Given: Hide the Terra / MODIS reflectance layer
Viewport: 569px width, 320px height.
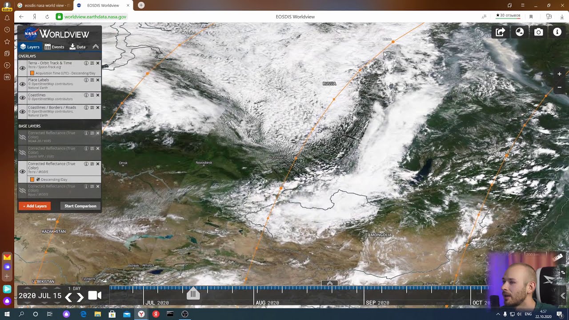Looking at the screenshot, I should [x=22, y=172].
